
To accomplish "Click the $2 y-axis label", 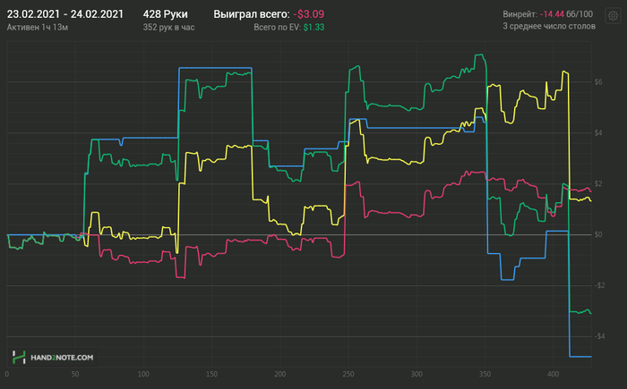I will coord(598,183).
